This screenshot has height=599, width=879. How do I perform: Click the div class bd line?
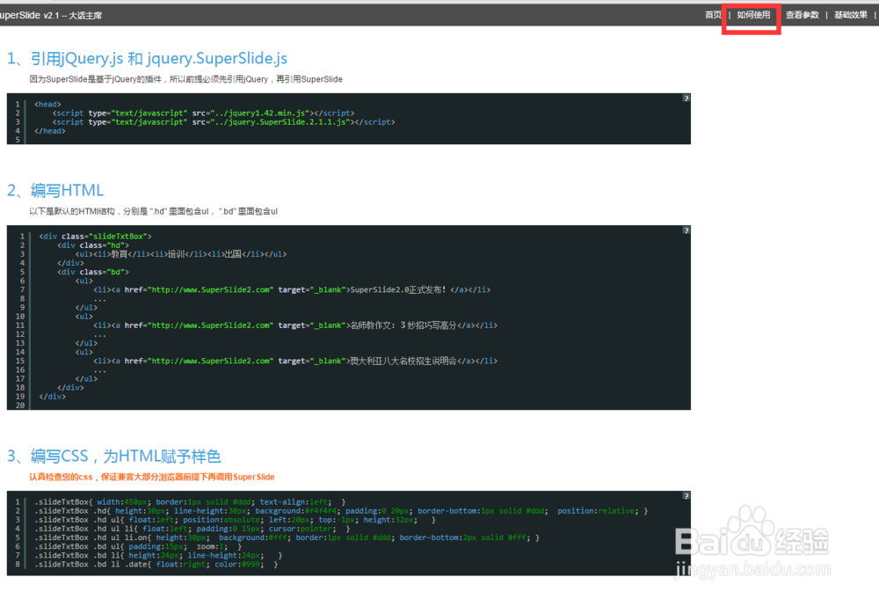pyautogui.click(x=93, y=272)
